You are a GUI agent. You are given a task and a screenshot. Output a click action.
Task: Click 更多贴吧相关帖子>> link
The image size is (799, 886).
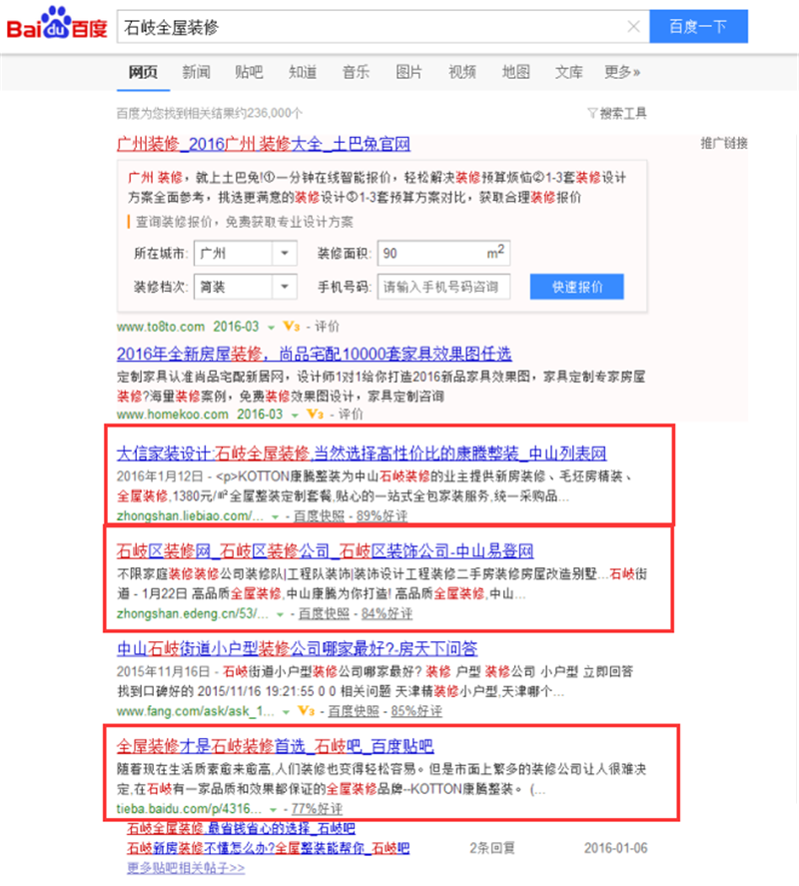pos(186,868)
